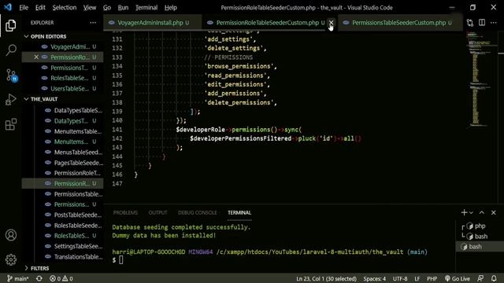Screen dimensions: 504x283
Task: Open the File menu
Action: tap(24, 7)
